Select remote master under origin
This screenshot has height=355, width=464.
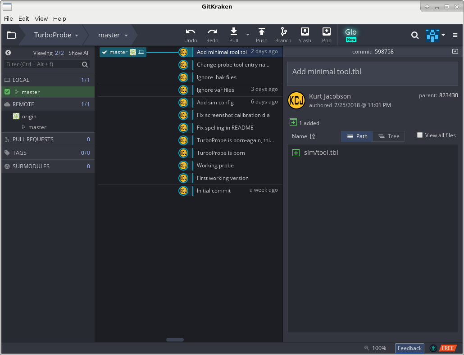pos(37,127)
